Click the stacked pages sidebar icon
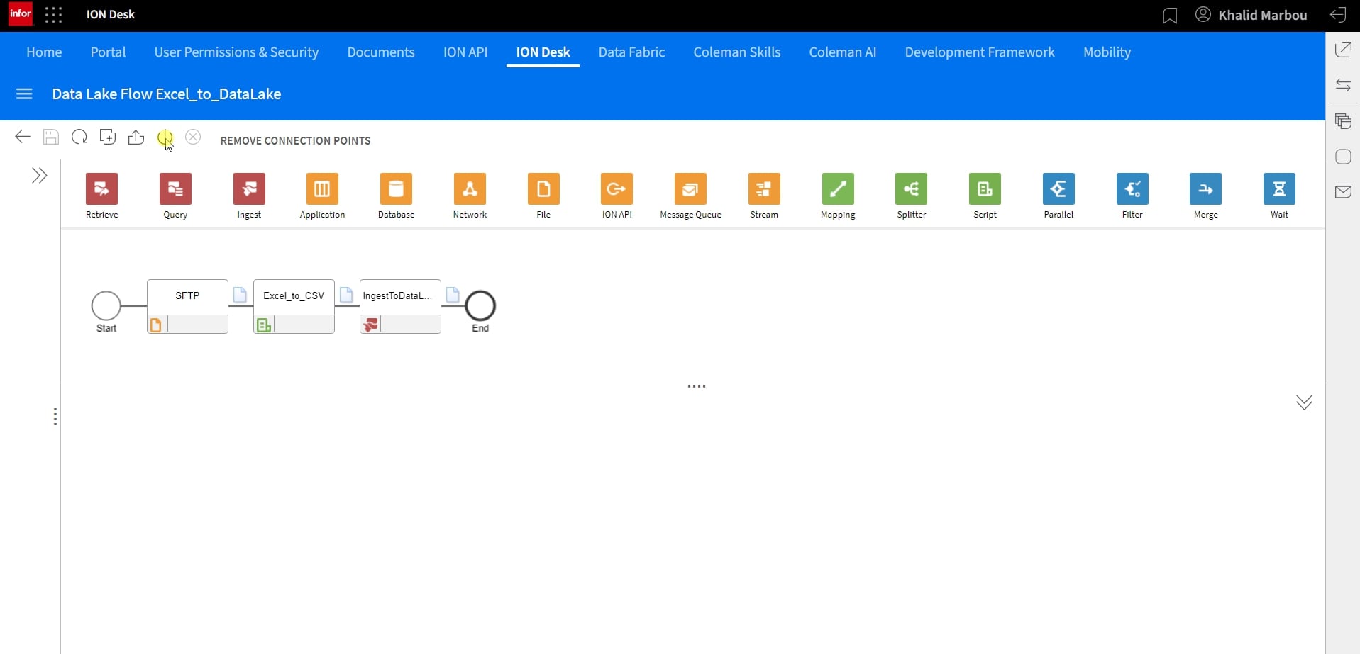 point(1343,121)
